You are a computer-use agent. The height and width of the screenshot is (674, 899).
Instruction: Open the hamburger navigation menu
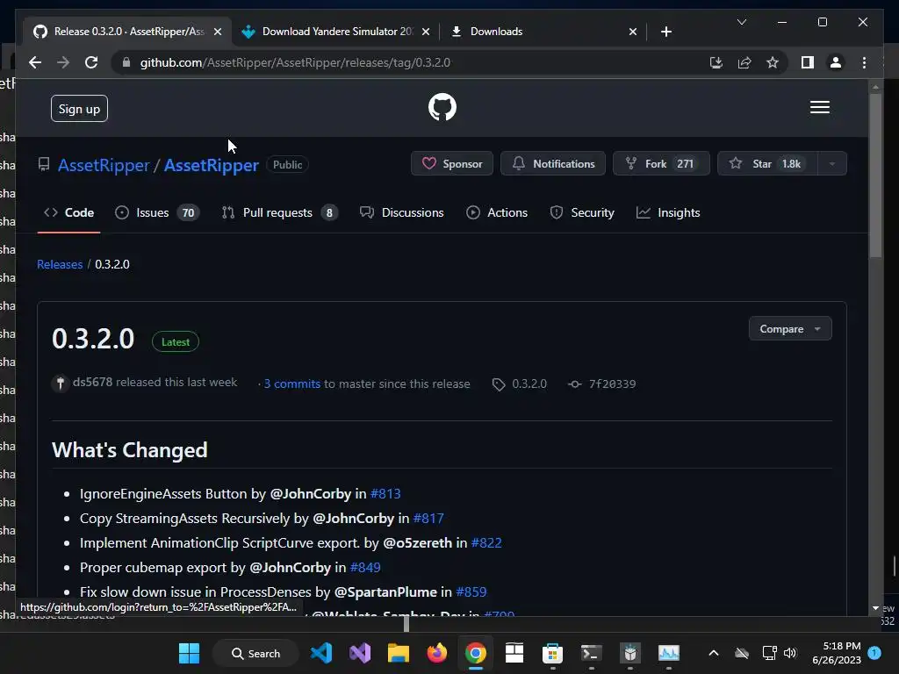point(819,107)
